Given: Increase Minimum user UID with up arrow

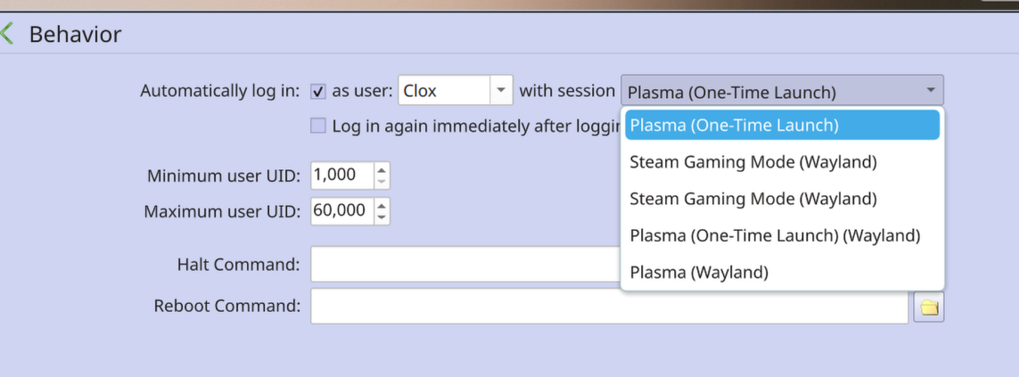Looking at the screenshot, I should [x=382, y=169].
